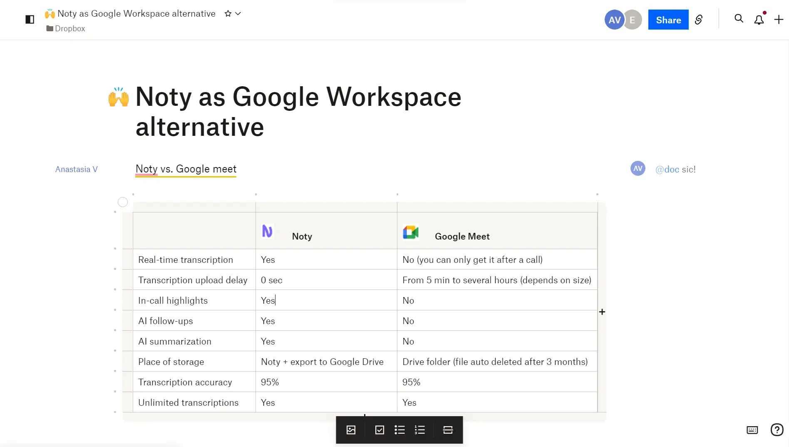
Task: Insert divider section from toolbar
Action: 448,430
